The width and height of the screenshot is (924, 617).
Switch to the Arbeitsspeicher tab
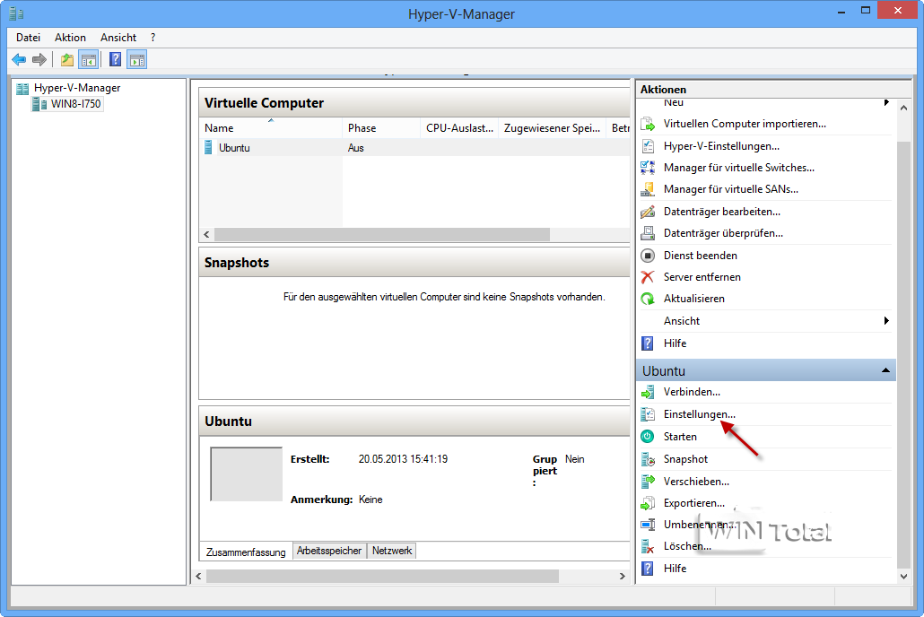tap(329, 551)
